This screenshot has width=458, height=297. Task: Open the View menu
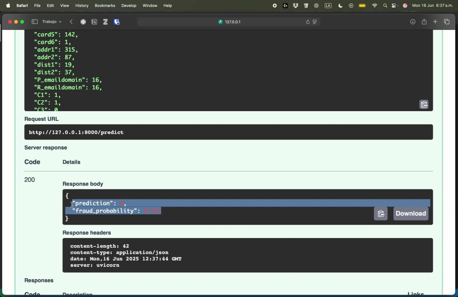(x=65, y=5)
